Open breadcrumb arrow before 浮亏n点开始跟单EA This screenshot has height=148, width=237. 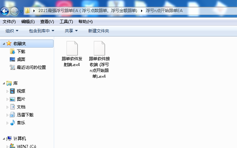[142, 11]
